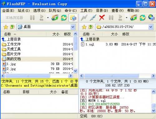Open the 工具(T) menu
The image size is (156, 119).
point(86,11)
